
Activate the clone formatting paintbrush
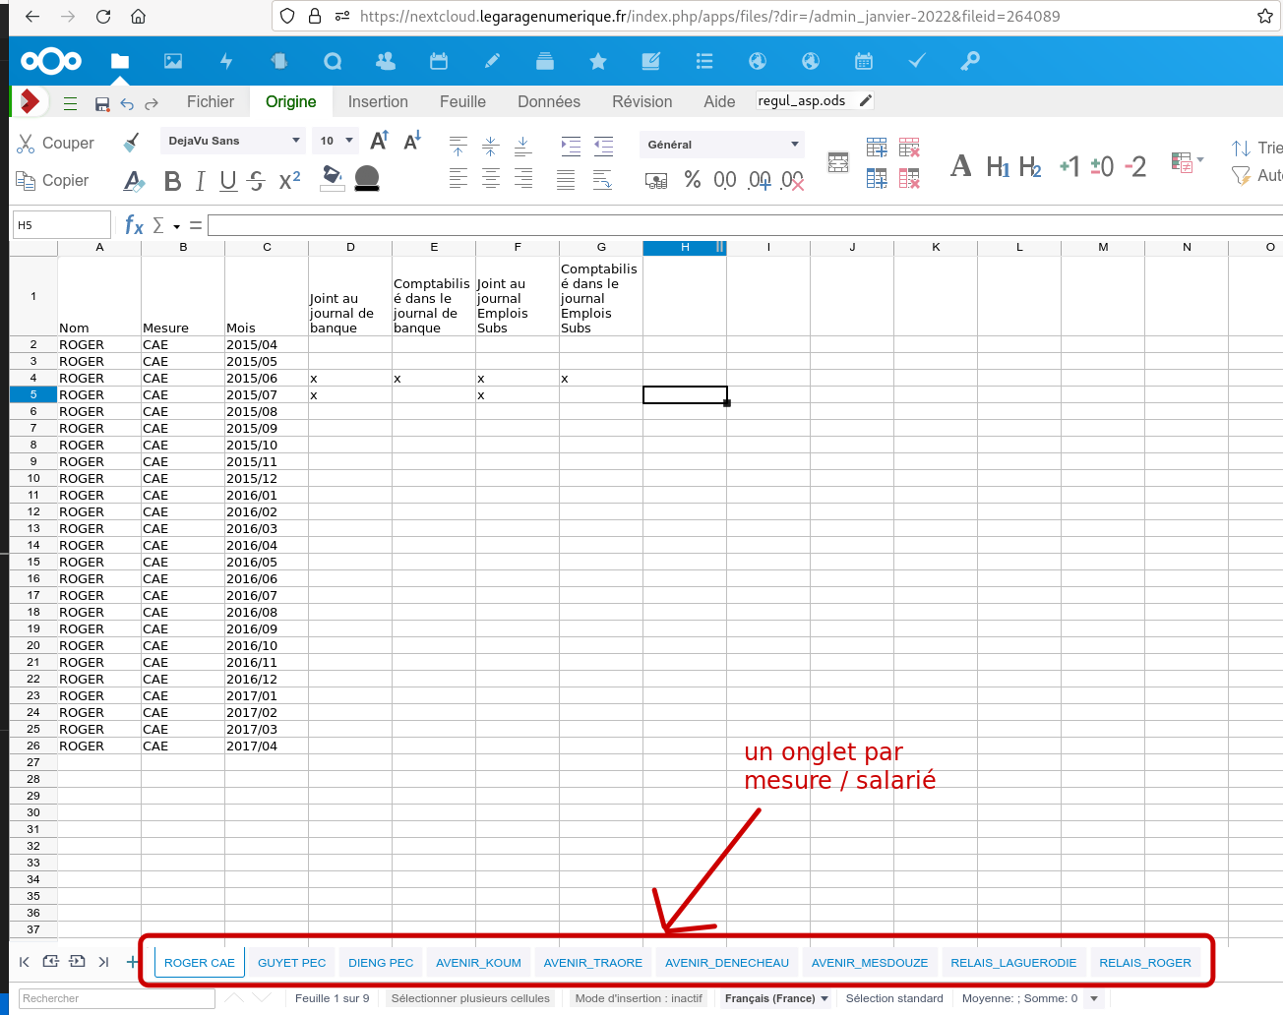[x=132, y=143]
